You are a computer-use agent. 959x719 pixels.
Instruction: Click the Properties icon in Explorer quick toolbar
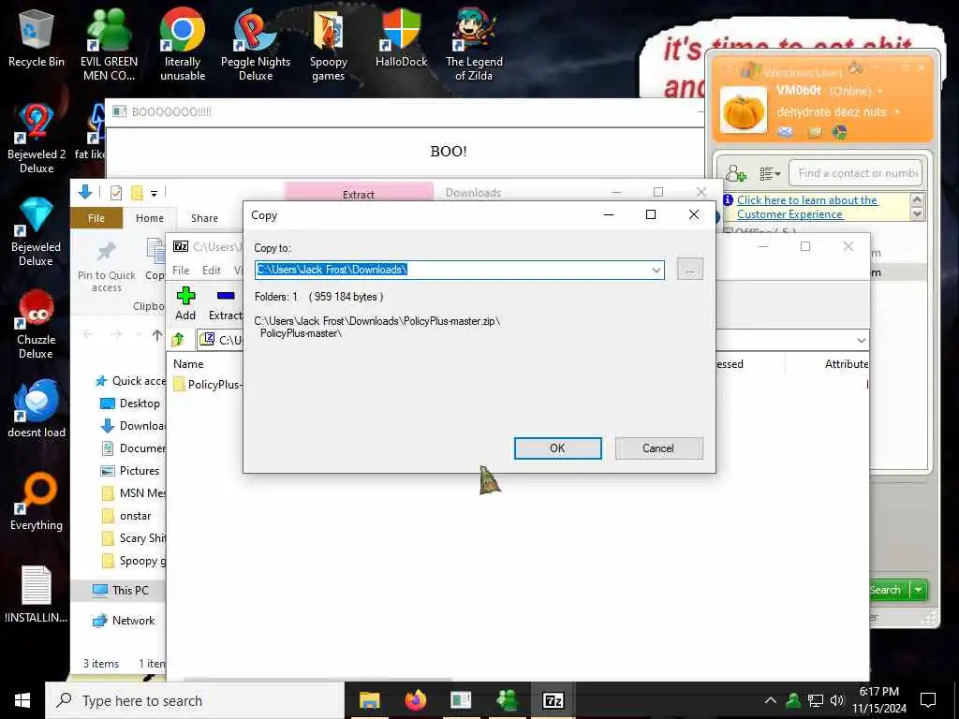click(x=115, y=193)
